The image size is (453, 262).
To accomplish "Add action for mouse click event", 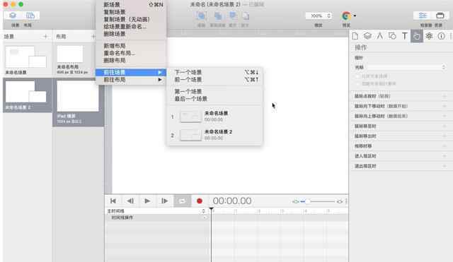I will [445, 96].
